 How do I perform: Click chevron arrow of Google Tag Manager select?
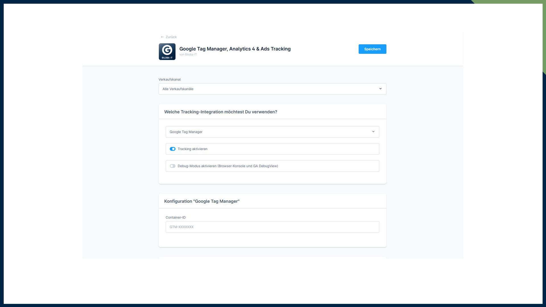click(373, 132)
